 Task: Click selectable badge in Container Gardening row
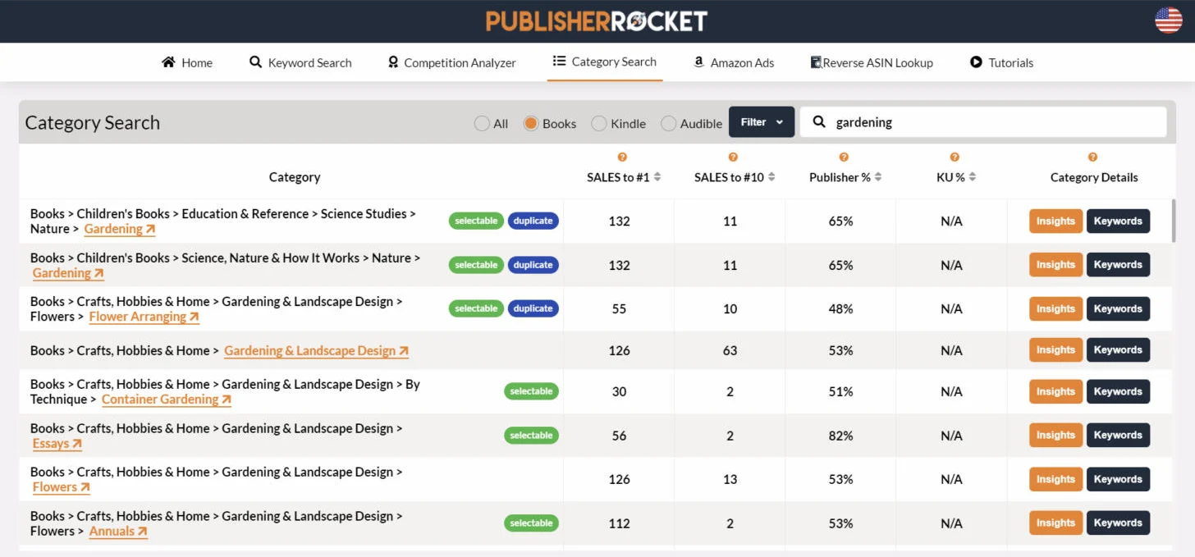[x=531, y=391]
